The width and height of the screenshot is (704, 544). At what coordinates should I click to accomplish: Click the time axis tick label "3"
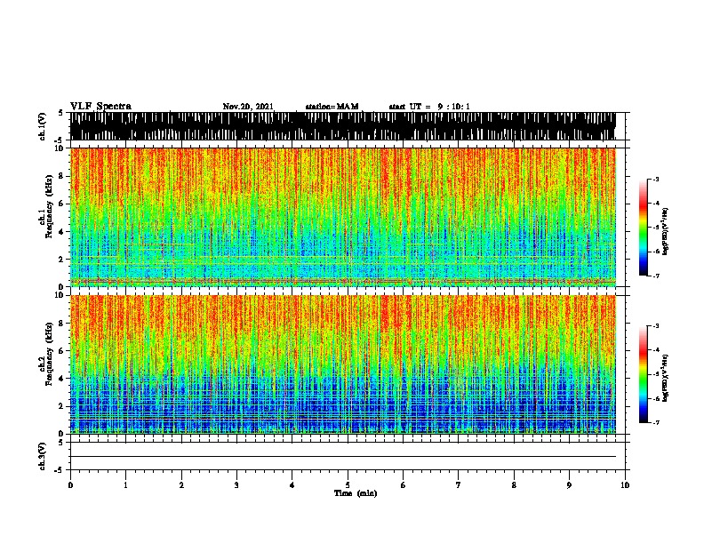tap(236, 485)
